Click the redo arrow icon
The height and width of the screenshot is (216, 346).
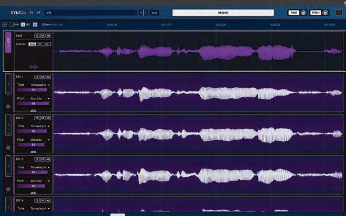[39, 13]
